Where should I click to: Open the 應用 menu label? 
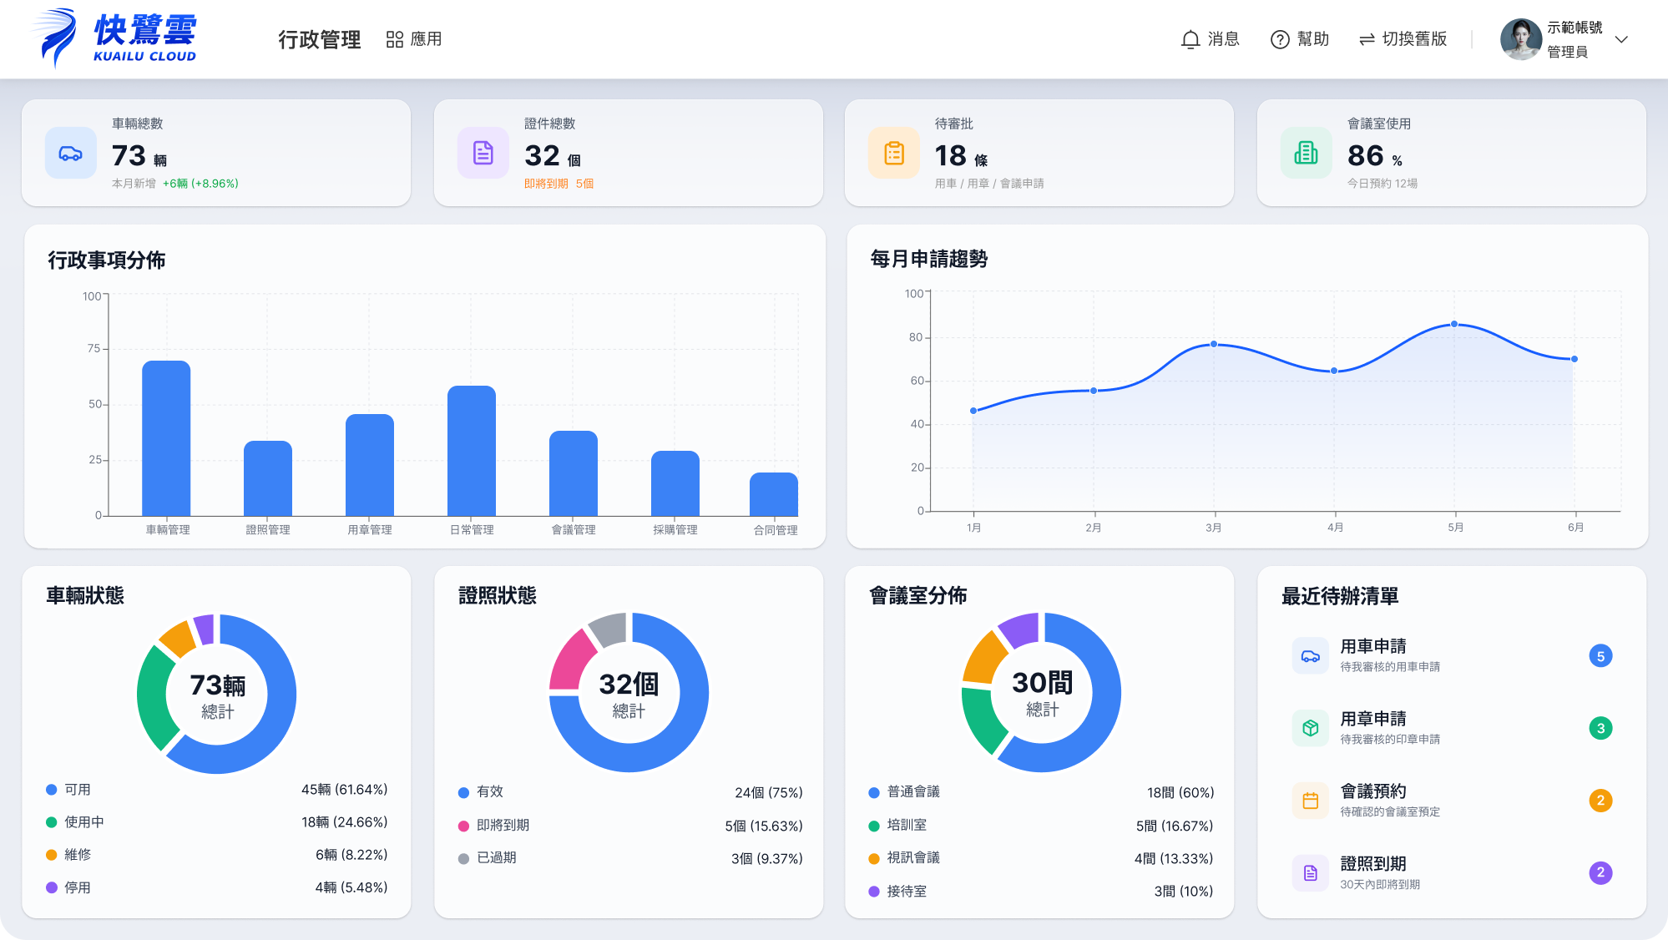pos(426,39)
